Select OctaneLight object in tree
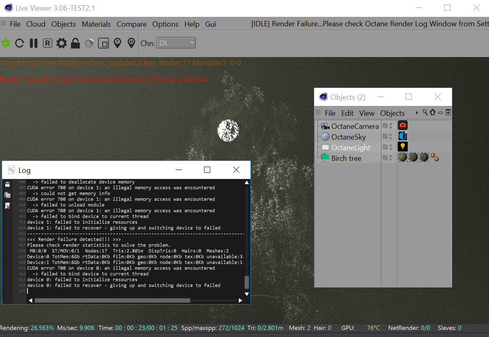This screenshot has width=489, height=337. click(x=351, y=147)
